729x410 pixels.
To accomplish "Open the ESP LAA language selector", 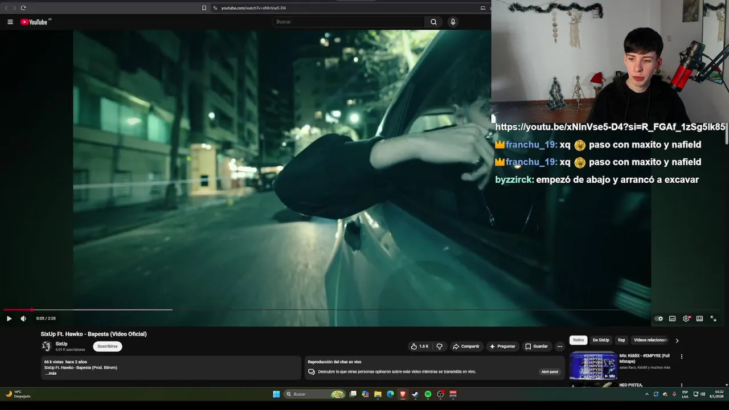I will pos(685,394).
